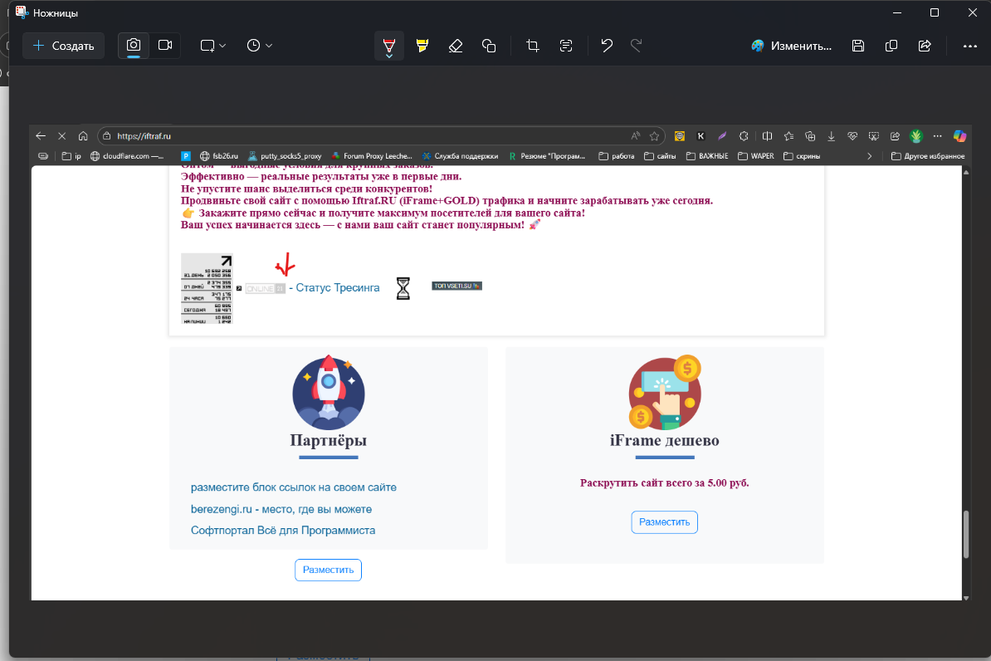The width and height of the screenshot is (991, 661).
Task: Click the Ножницы app icon in title bar
Action: pyautogui.click(x=22, y=12)
